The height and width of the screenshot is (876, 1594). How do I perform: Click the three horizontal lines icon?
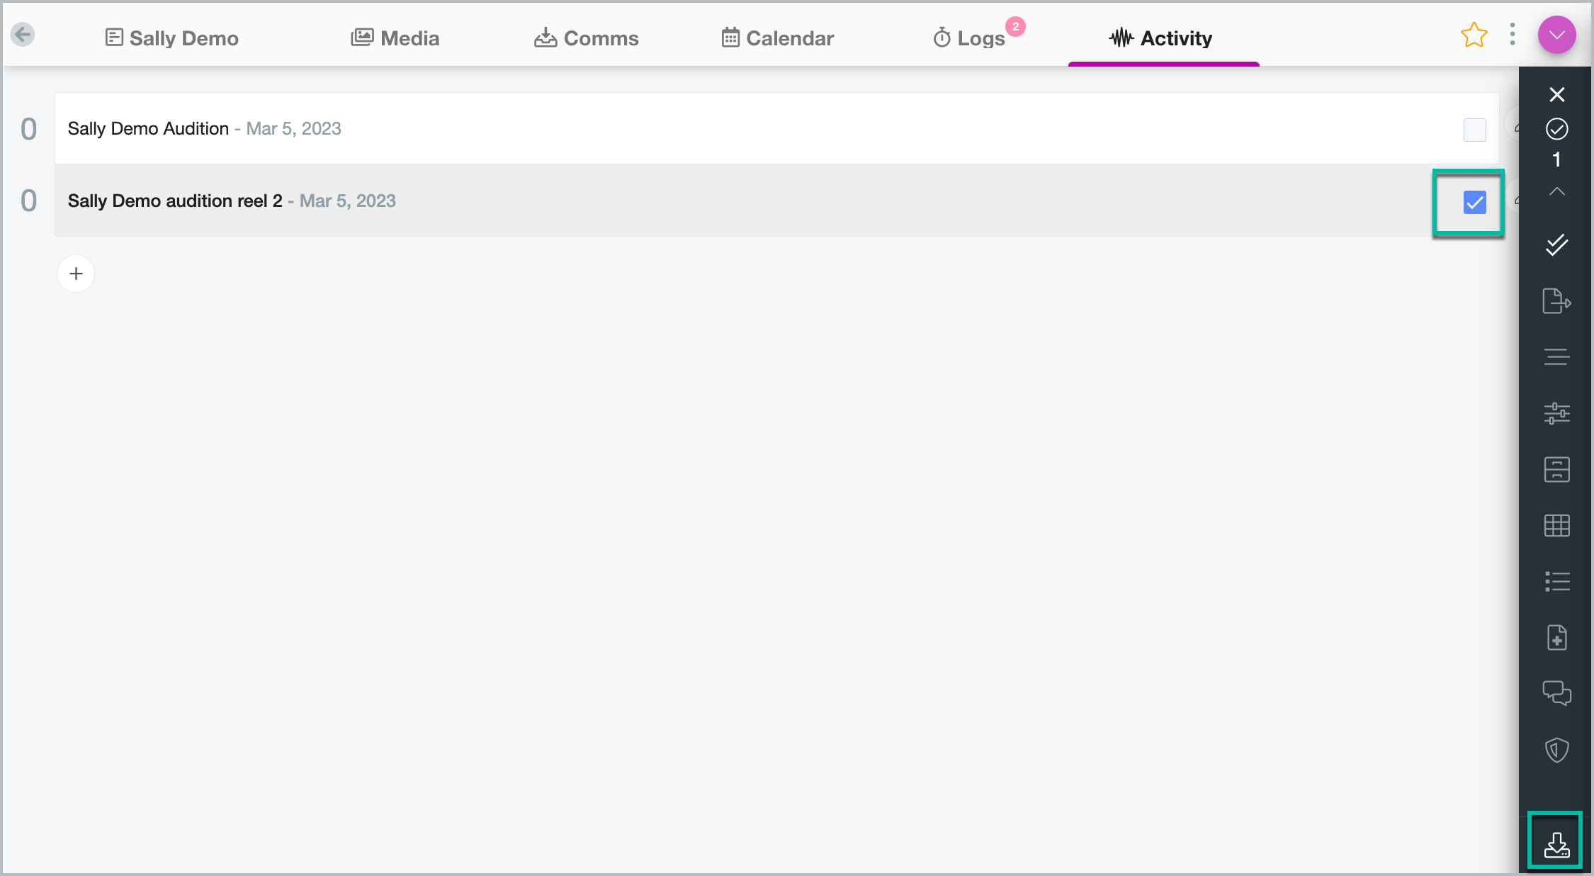point(1556,356)
